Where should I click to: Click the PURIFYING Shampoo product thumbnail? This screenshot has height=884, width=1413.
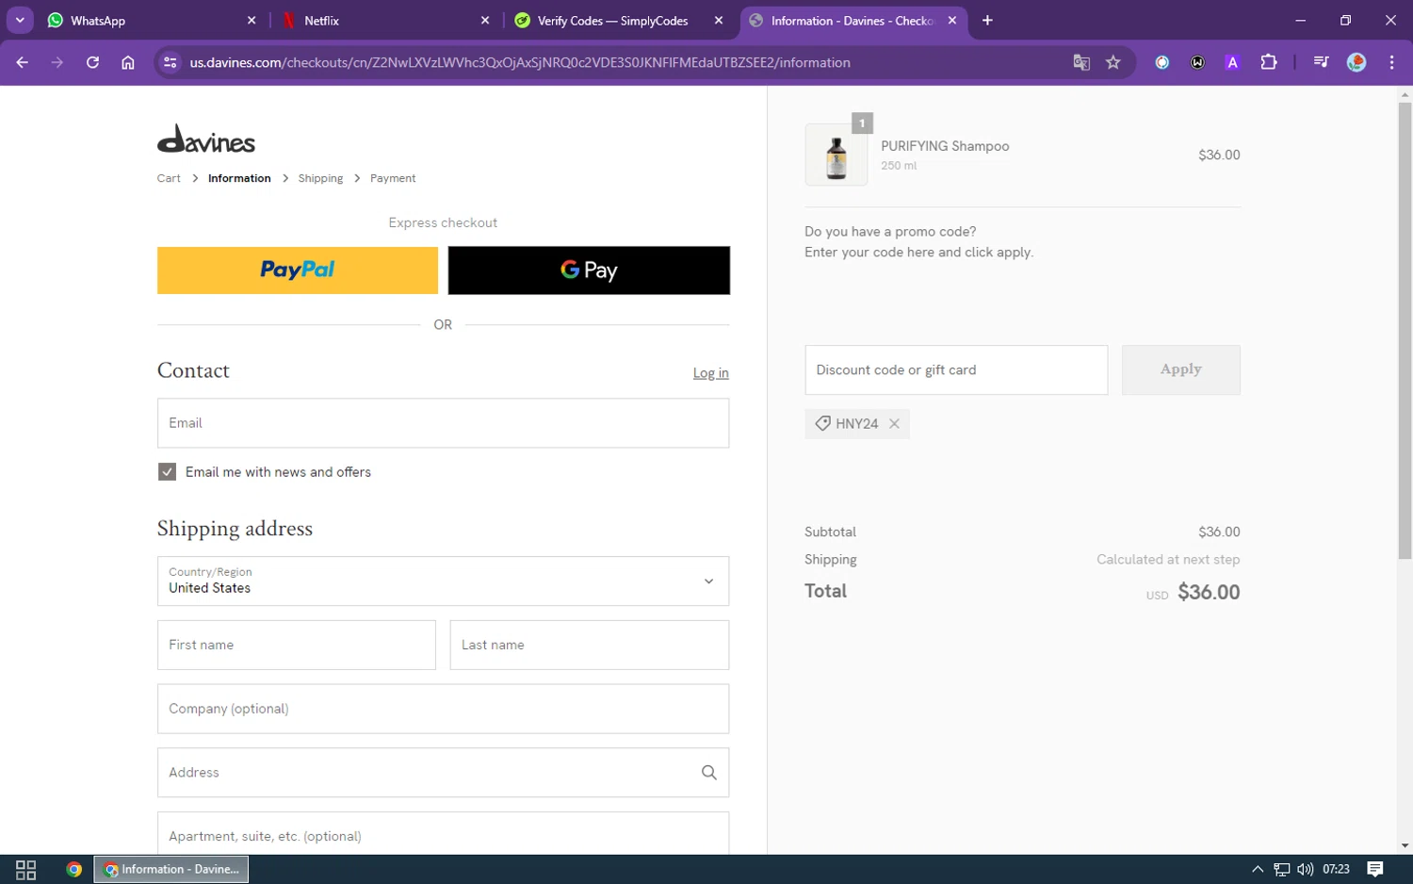836,155
